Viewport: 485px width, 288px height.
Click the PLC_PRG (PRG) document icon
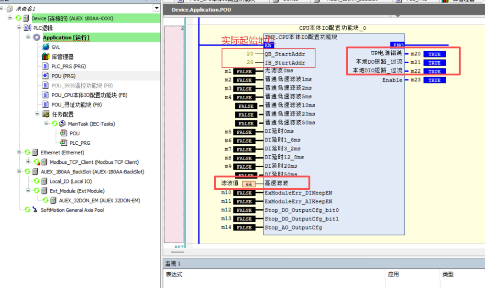(x=45, y=66)
